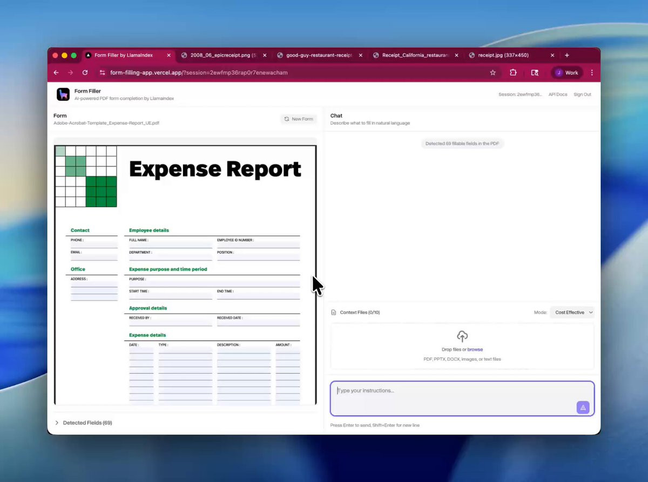Send instructions with the purple send icon

583,408
